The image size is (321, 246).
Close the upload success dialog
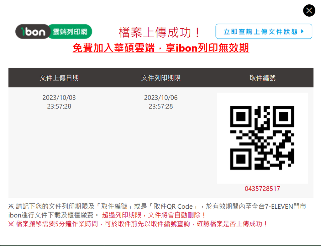(309, 10)
